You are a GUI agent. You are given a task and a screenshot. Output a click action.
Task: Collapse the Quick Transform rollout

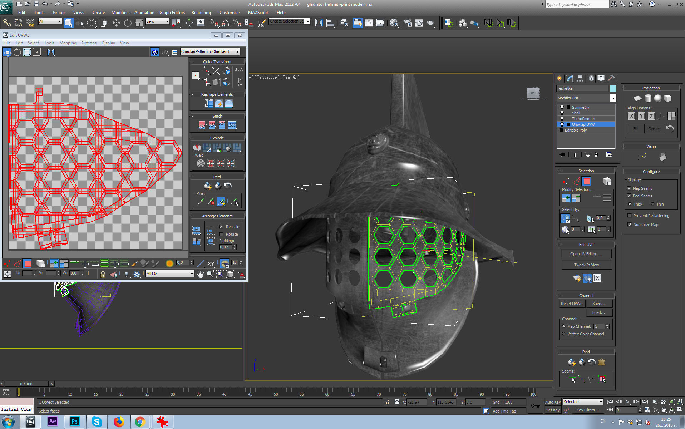coord(193,62)
